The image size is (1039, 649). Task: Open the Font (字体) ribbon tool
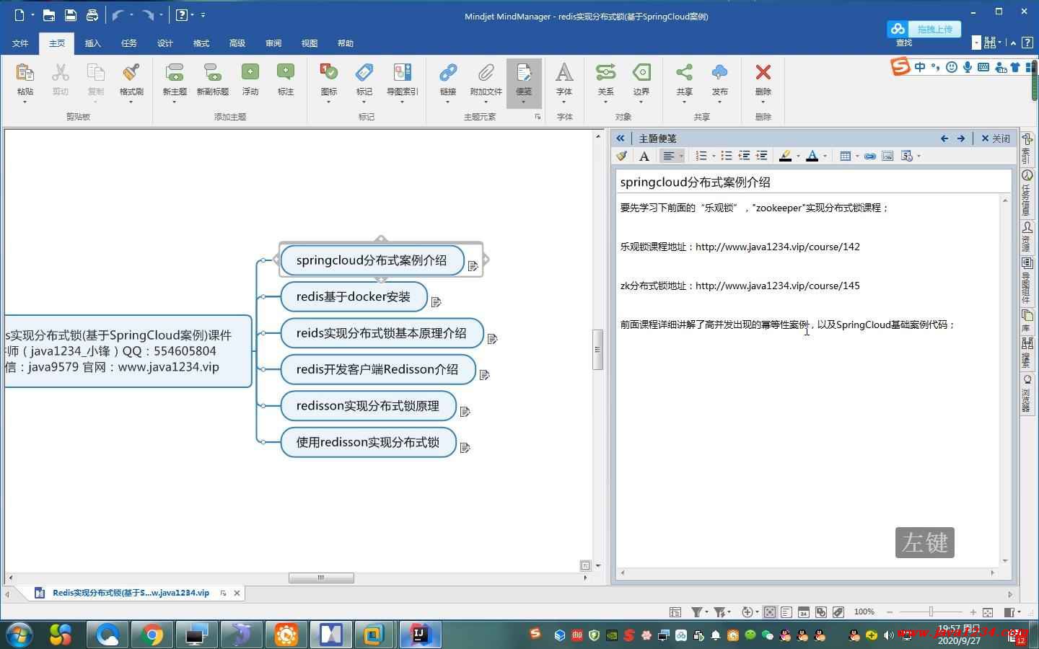point(564,80)
